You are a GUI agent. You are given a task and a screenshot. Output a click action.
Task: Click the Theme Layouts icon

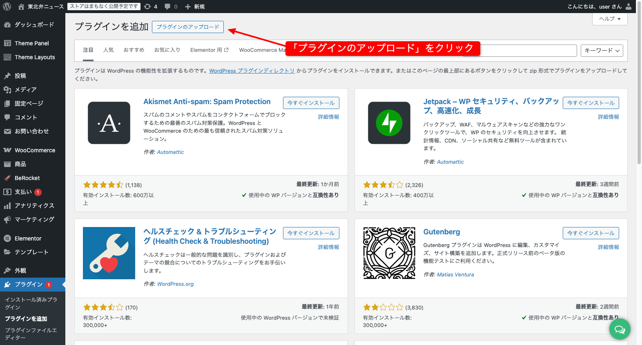coord(7,57)
